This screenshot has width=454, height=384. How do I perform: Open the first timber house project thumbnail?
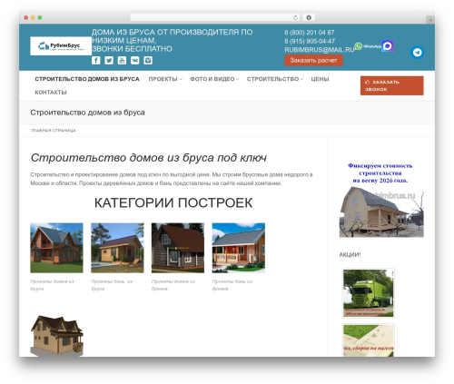click(x=56, y=248)
